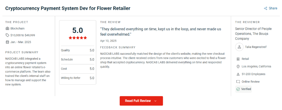Click the Verified badge label

(x=246, y=89)
